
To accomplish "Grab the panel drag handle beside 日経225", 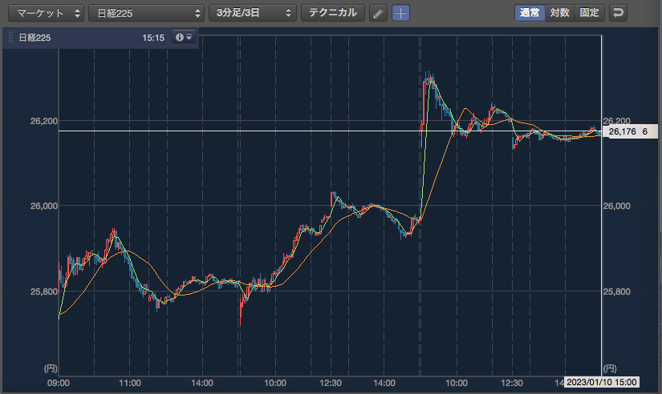I will 11,38.
